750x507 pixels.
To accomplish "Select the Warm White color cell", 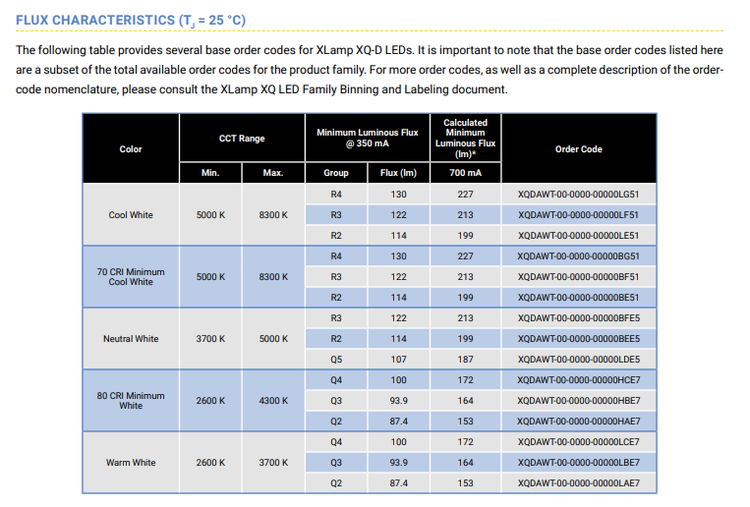I will coord(131,463).
